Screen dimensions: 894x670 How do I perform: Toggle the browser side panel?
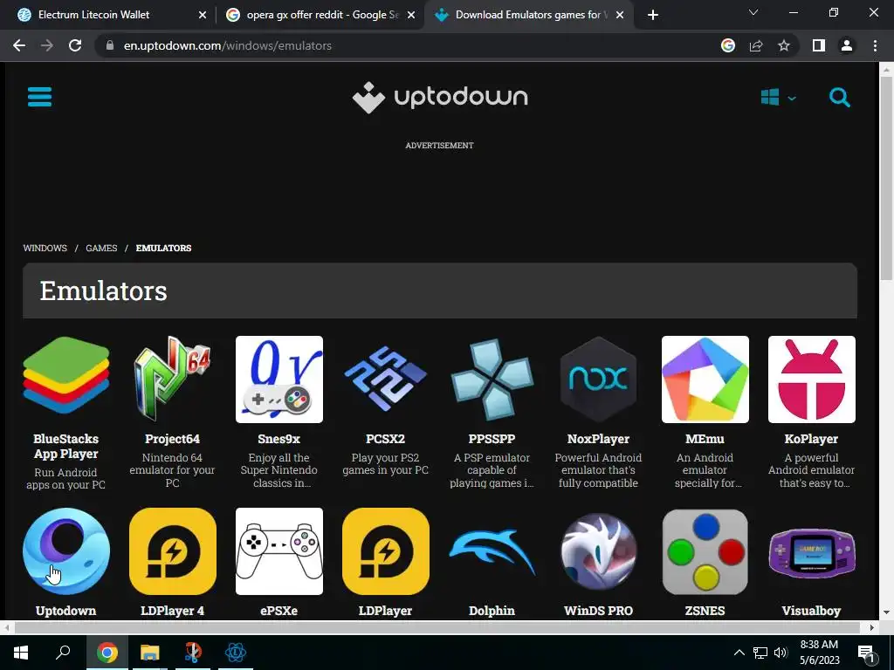coord(819,45)
